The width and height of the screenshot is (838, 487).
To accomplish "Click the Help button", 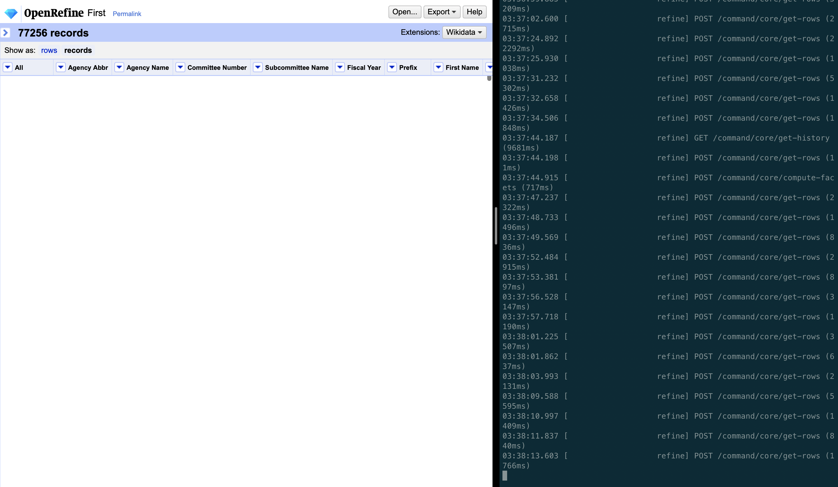I will (x=474, y=12).
